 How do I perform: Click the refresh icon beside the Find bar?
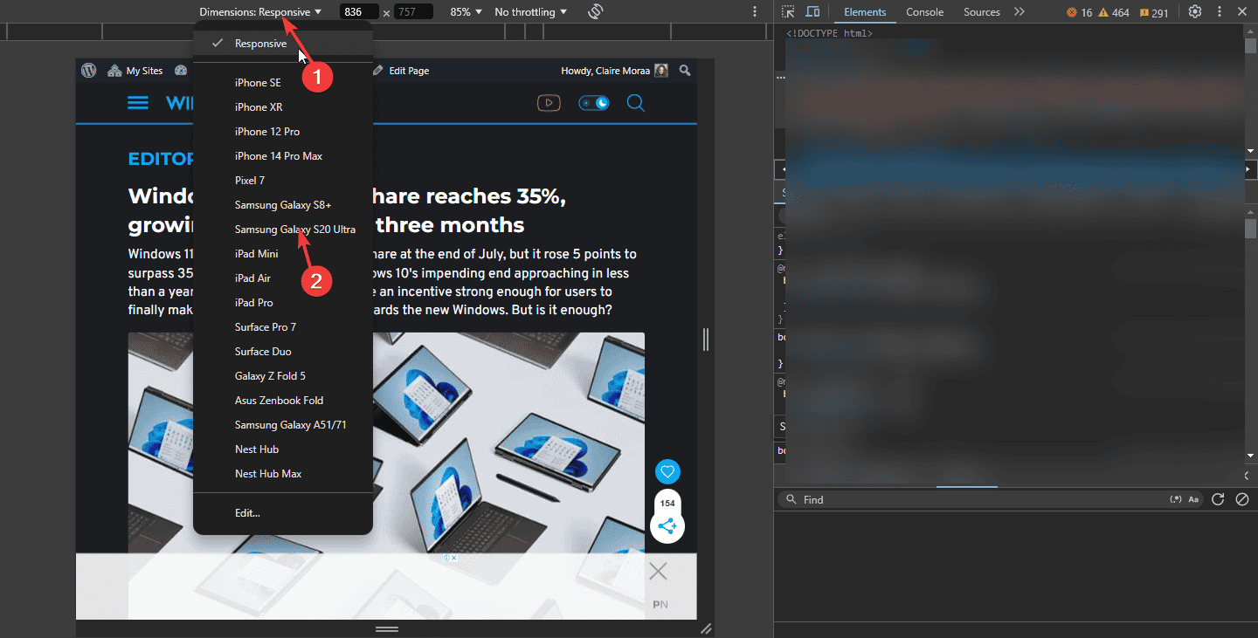pos(1218,499)
